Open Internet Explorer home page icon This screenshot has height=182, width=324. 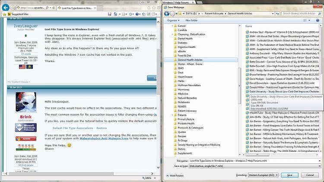(x=149, y=8)
